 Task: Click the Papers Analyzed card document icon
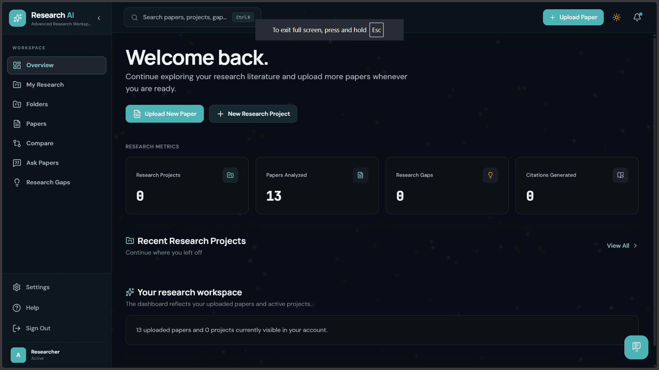(360, 175)
